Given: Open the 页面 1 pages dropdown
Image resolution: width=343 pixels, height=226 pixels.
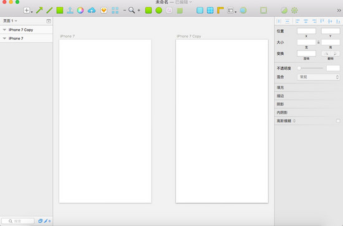Looking at the screenshot, I should [x=10, y=21].
